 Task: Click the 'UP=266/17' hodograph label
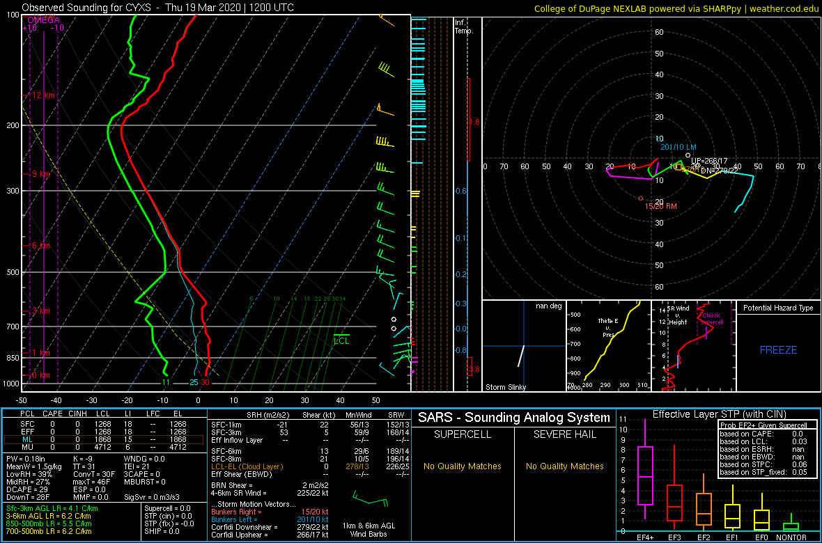point(709,161)
